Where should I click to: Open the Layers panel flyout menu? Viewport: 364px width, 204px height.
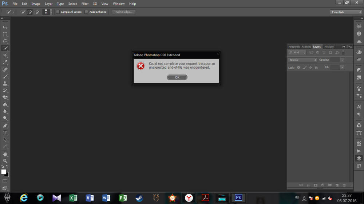click(x=351, y=47)
